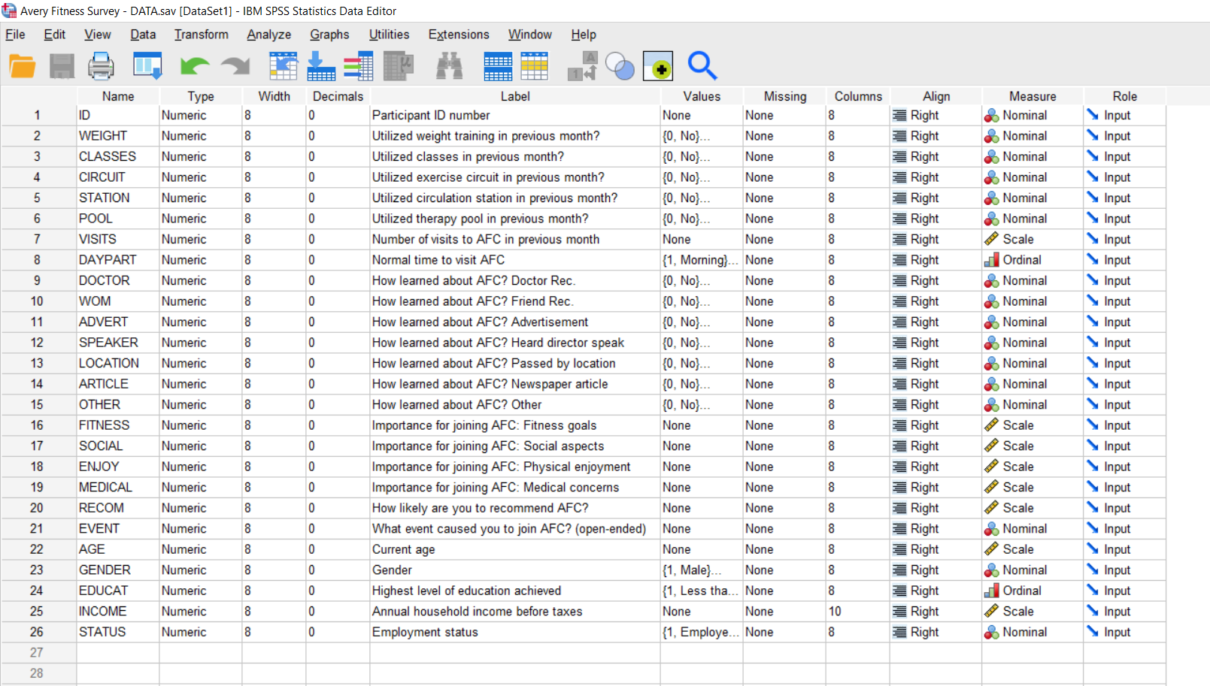Viewport: 1210px width, 686px height.
Task: Click the Print icon in the toolbar
Action: click(101, 66)
